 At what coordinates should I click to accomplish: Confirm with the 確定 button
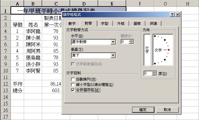[x=143, y=110]
